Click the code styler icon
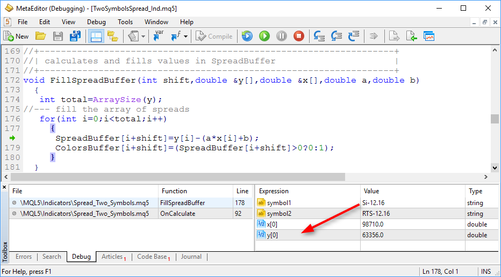Screen dimensions: 501x277 (x=133, y=37)
